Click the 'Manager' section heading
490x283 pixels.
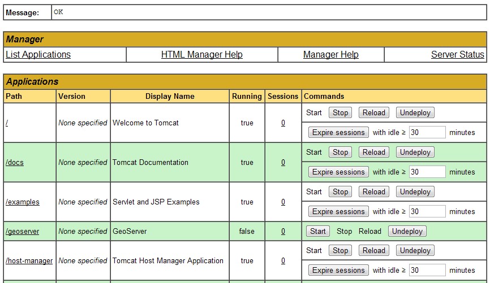pyautogui.click(x=25, y=40)
